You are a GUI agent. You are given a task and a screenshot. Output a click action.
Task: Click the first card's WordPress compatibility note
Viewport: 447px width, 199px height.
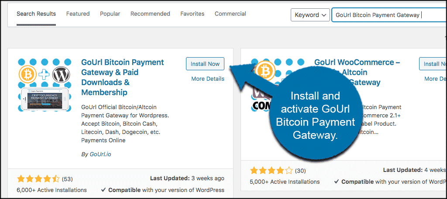[x=162, y=190]
